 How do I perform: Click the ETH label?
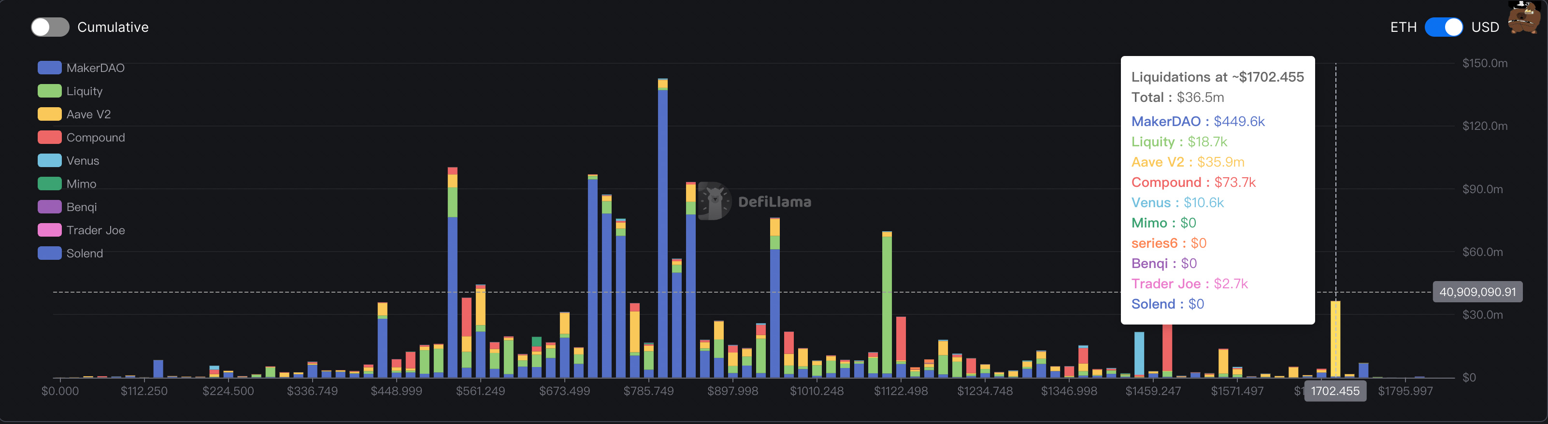[x=1403, y=27]
